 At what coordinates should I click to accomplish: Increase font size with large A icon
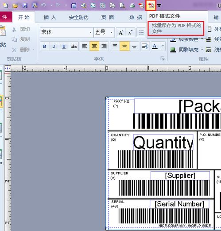pyautogui.click(x=121, y=32)
